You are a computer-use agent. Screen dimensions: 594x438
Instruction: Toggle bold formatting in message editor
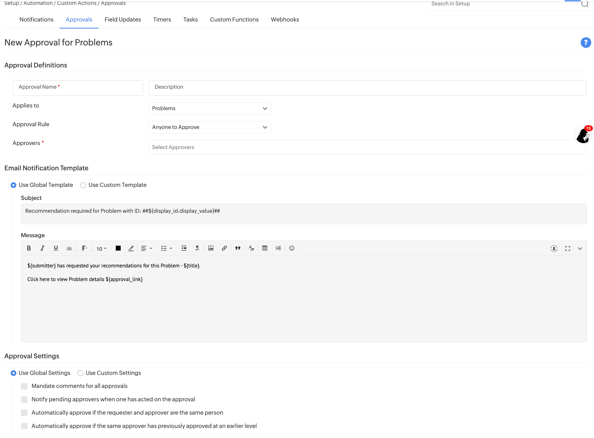[x=29, y=248]
